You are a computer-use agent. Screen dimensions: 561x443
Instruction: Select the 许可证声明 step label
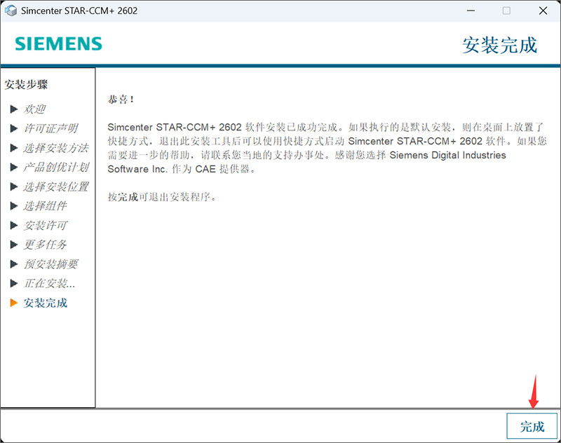(x=50, y=128)
